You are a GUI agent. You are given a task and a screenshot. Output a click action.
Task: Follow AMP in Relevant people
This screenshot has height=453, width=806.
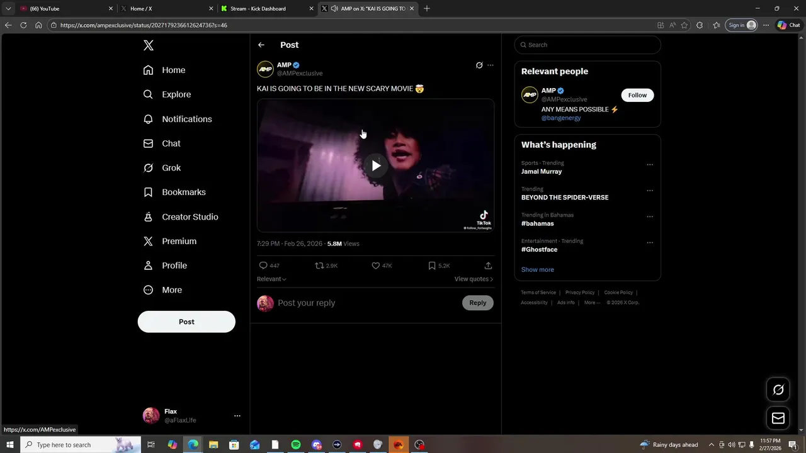[637, 95]
